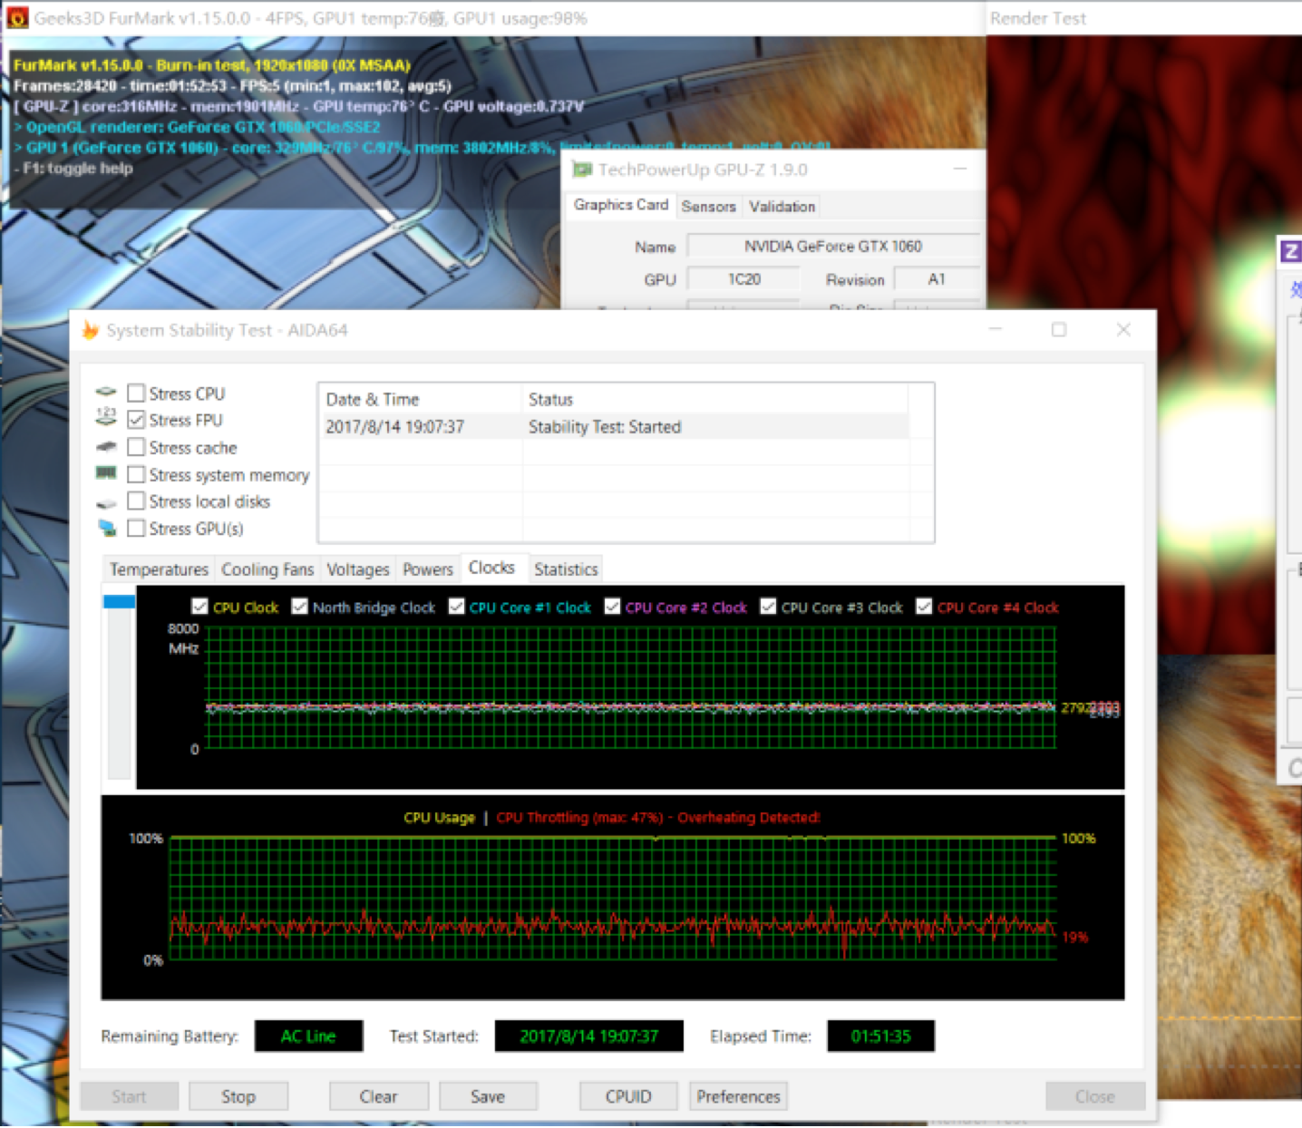Click the Date & Time column header
The height and width of the screenshot is (1128, 1302).
pyautogui.click(x=420, y=399)
